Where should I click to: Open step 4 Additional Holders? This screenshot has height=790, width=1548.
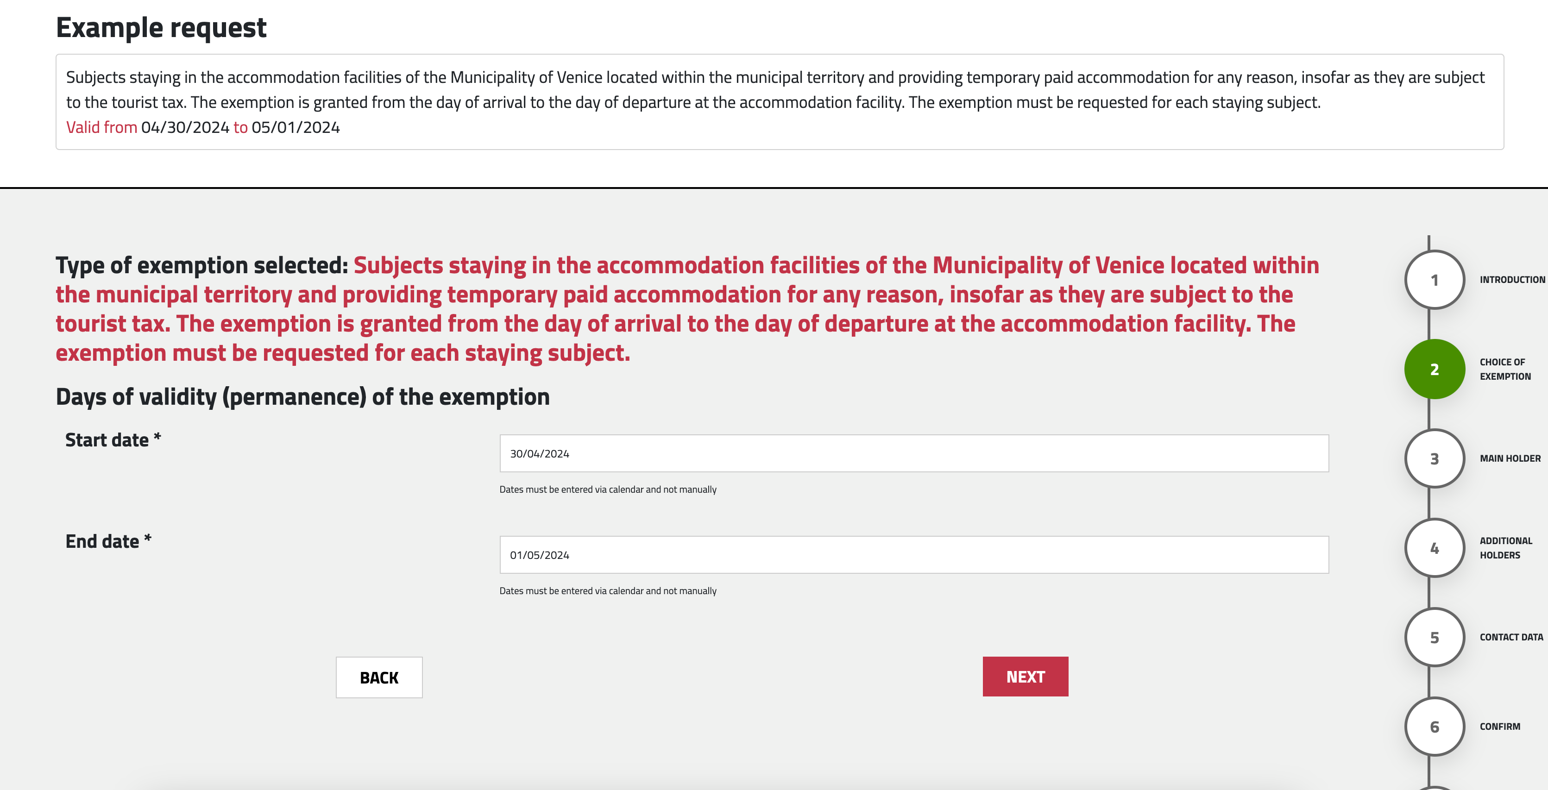tap(1435, 547)
